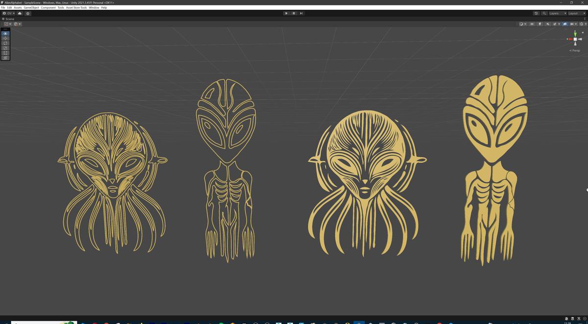Click the Persp perspective label
Viewport: 588px width, 324px height.
coord(574,50)
